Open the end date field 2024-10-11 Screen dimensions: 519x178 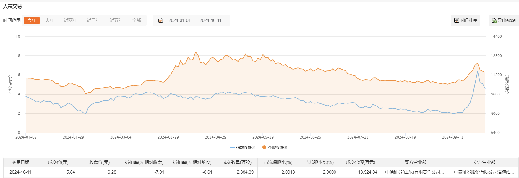click(x=210, y=20)
